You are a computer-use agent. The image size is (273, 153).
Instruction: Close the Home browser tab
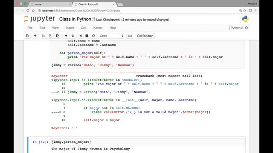[70, 4]
